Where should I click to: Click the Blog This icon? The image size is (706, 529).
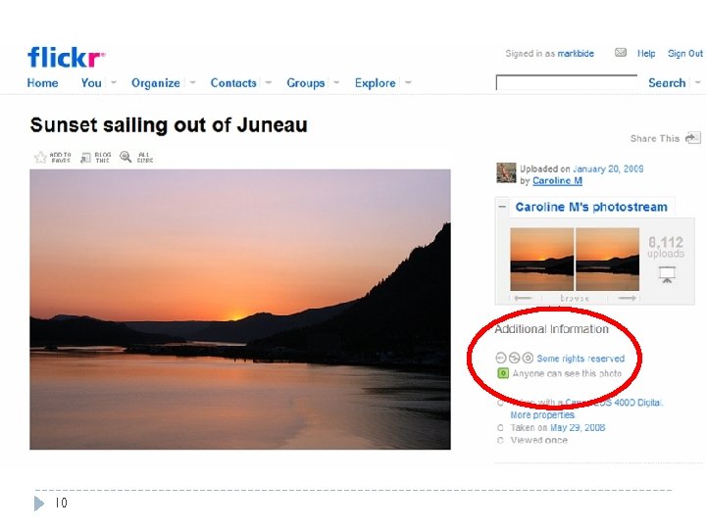coord(85,158)
